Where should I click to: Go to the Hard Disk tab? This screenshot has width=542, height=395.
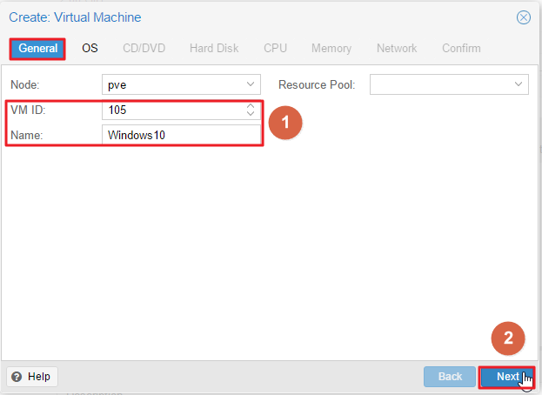pyautogui.click(x=214, y=49)
